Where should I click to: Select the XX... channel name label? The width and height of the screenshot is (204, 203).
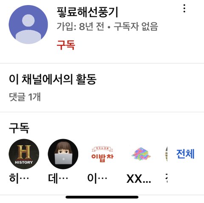pyautogui.click(x=139, y=179)
